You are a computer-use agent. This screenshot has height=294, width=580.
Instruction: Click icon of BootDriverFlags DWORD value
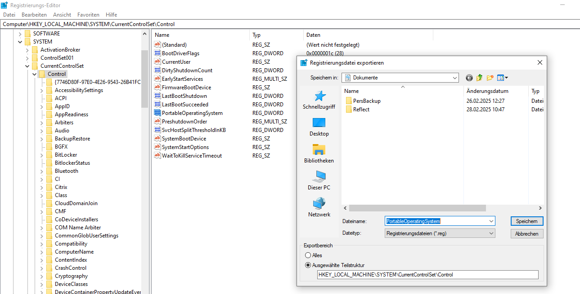click(157, 53)
